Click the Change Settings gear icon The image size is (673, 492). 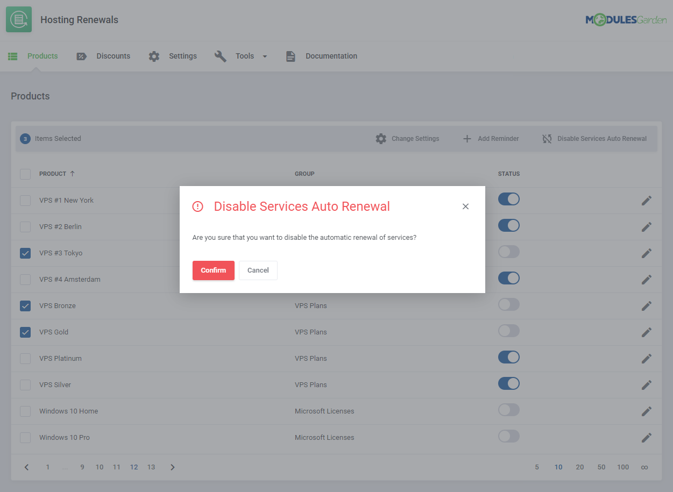point(381,138)
